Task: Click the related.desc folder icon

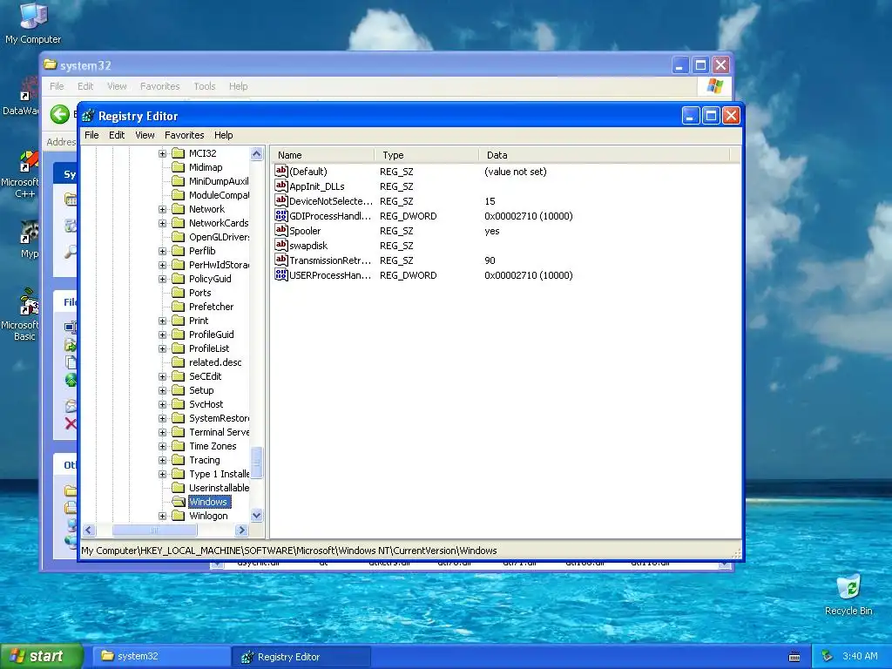Action: (x=179, y=362)
